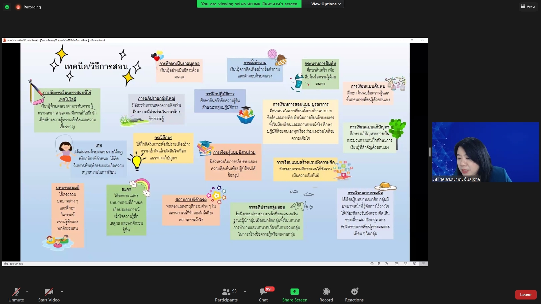Click the PowerPoint app icon in title bar
The width and height of the screenshot is (541, 304).
coord(5,40)
